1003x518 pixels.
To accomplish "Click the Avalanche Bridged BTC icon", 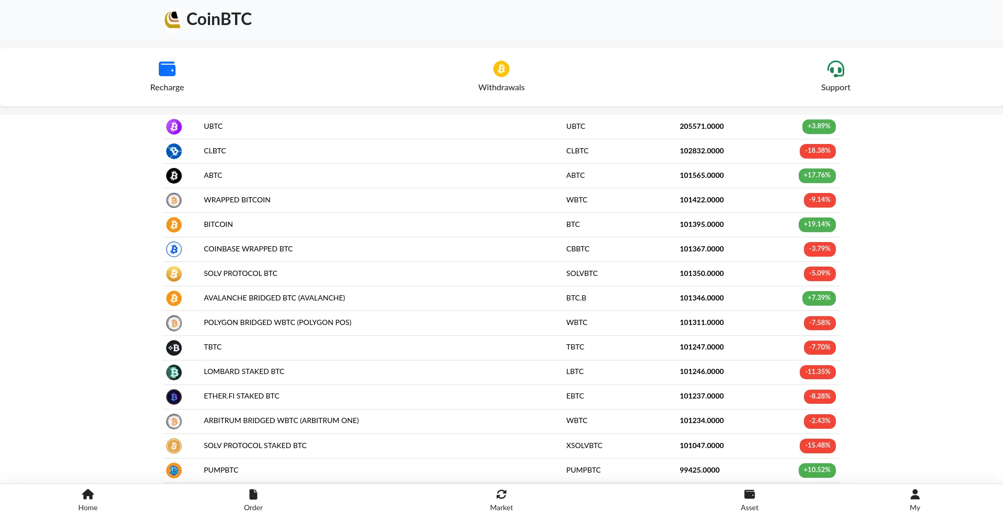I will coord(174,298).
